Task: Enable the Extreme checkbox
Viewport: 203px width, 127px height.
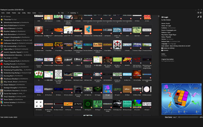Action: click(x=162, y=51)
